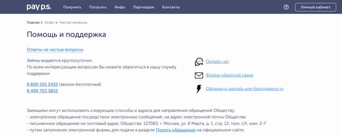
Task: Open the Онлайн чат link
Action: 217,61
